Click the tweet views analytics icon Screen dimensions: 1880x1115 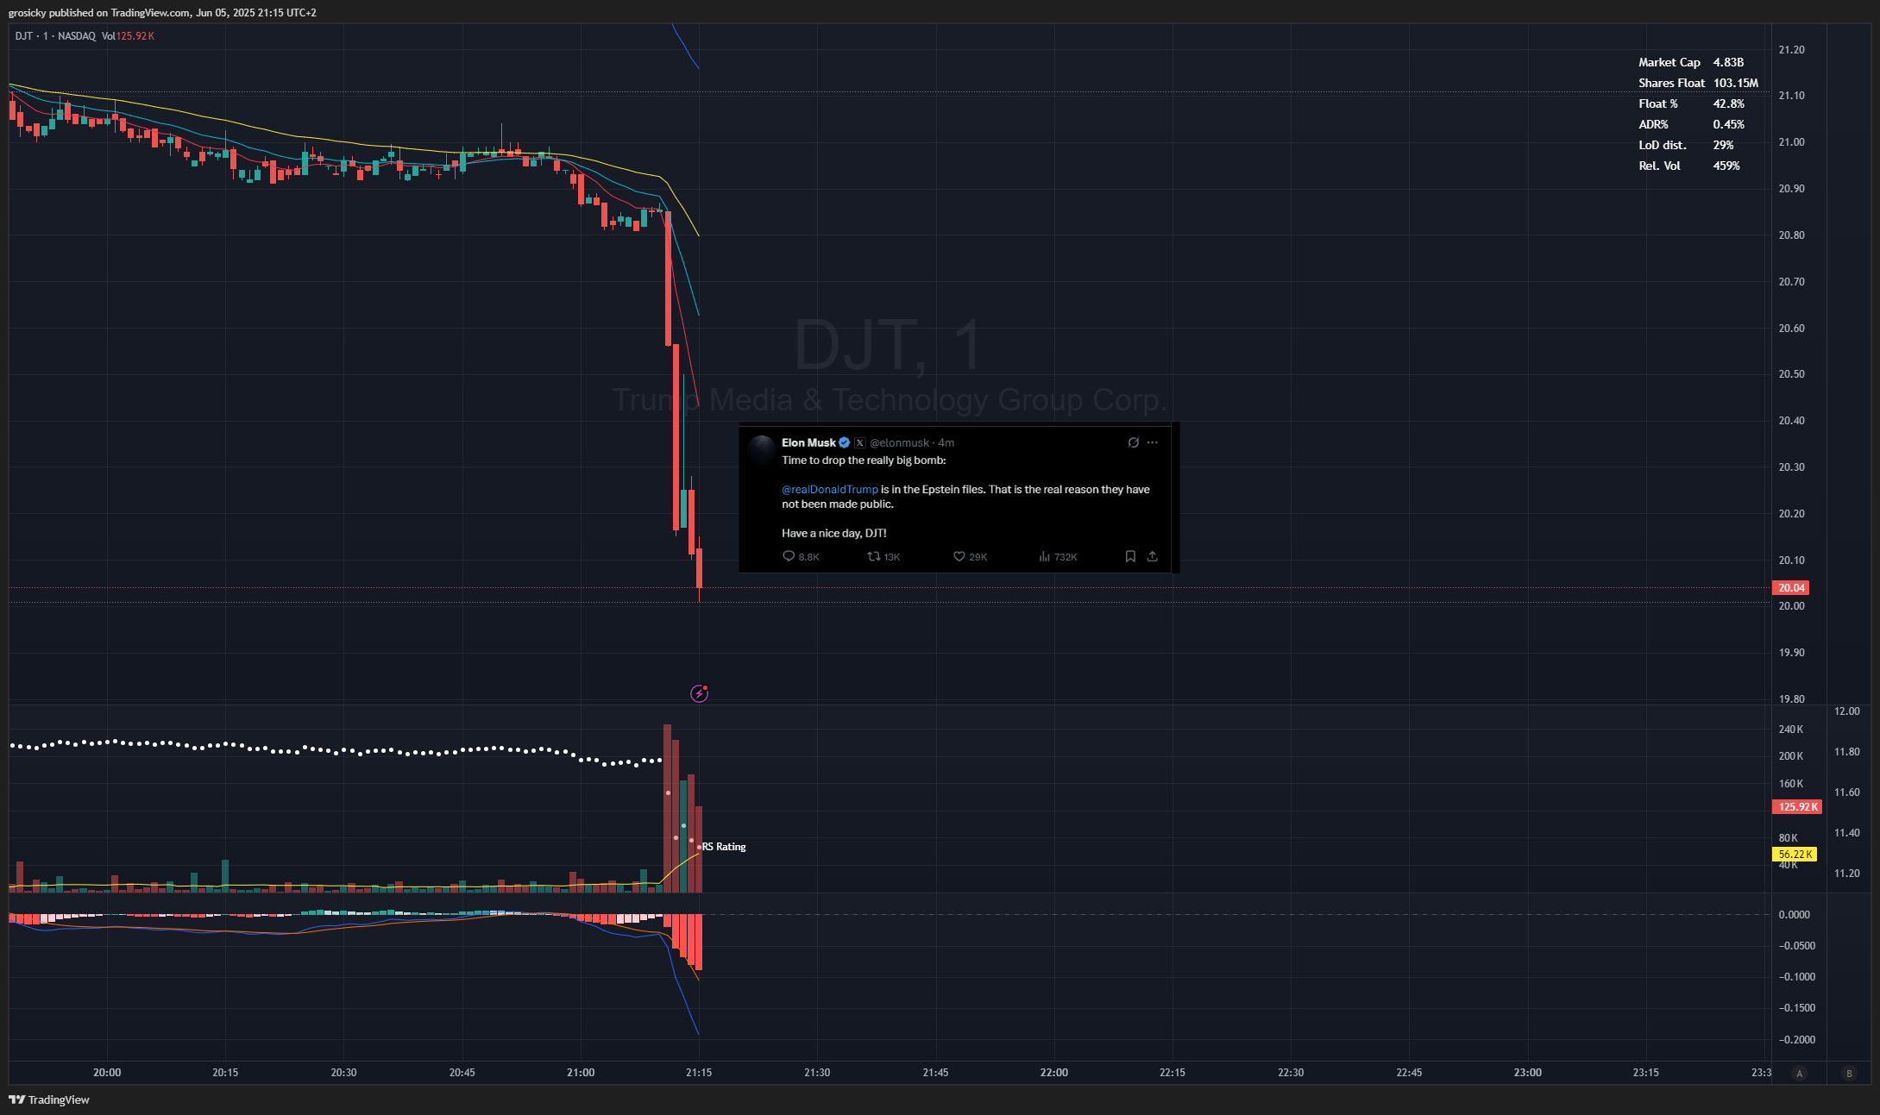(x=1044, y=556)
